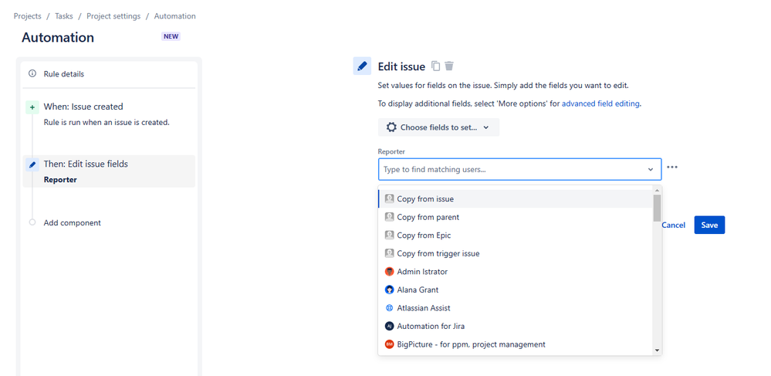Select the Admin Istrator user avatar
Image resolution: width=771 pixels, height=376 pixels.
[x=390, y=272]
